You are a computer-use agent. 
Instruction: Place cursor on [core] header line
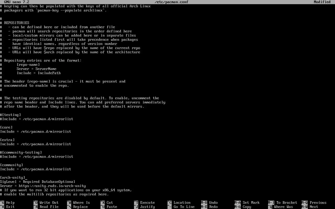pyautogui.click(x=6, y=127)
